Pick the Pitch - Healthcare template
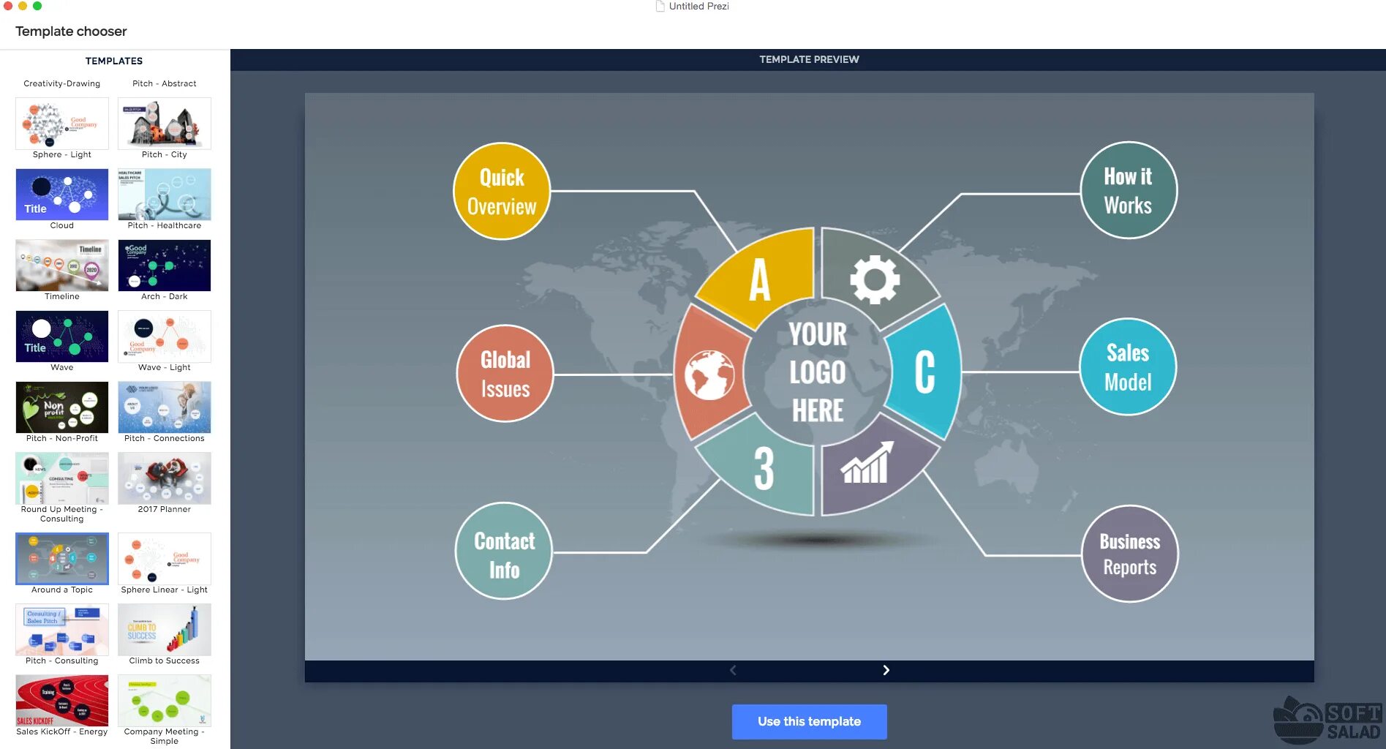This screenshot has width=1386, height=749. (x=165, y=195)
